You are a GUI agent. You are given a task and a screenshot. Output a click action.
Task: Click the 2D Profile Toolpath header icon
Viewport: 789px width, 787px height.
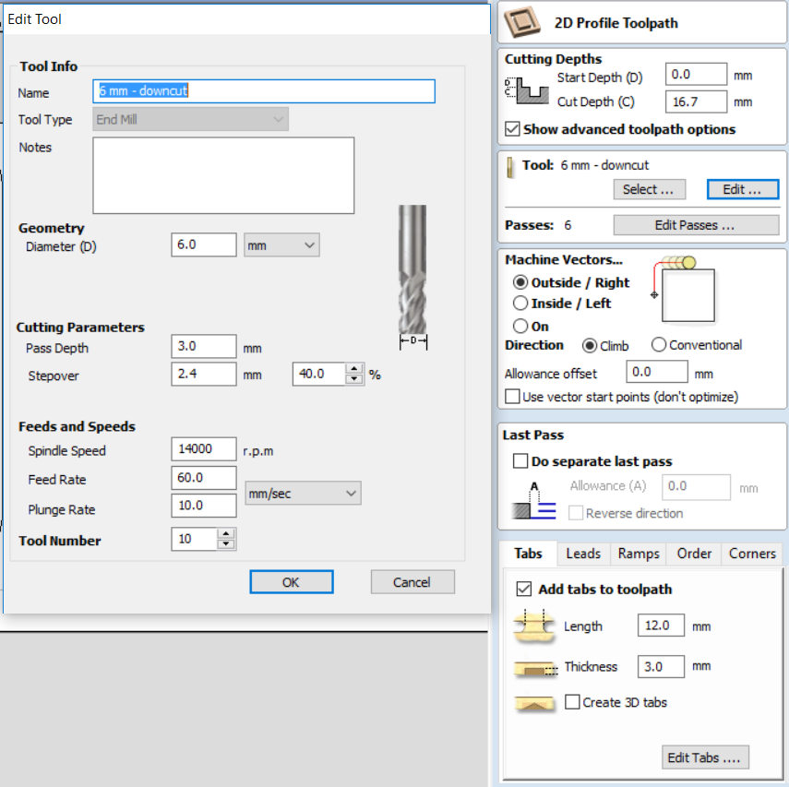click(522, 22)
